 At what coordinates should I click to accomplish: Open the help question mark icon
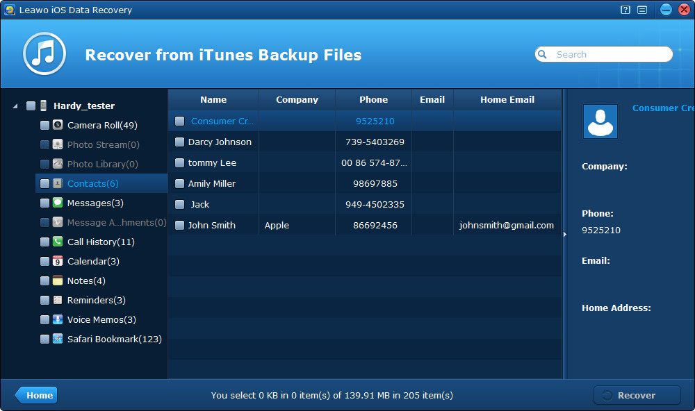tap(625, 10)
